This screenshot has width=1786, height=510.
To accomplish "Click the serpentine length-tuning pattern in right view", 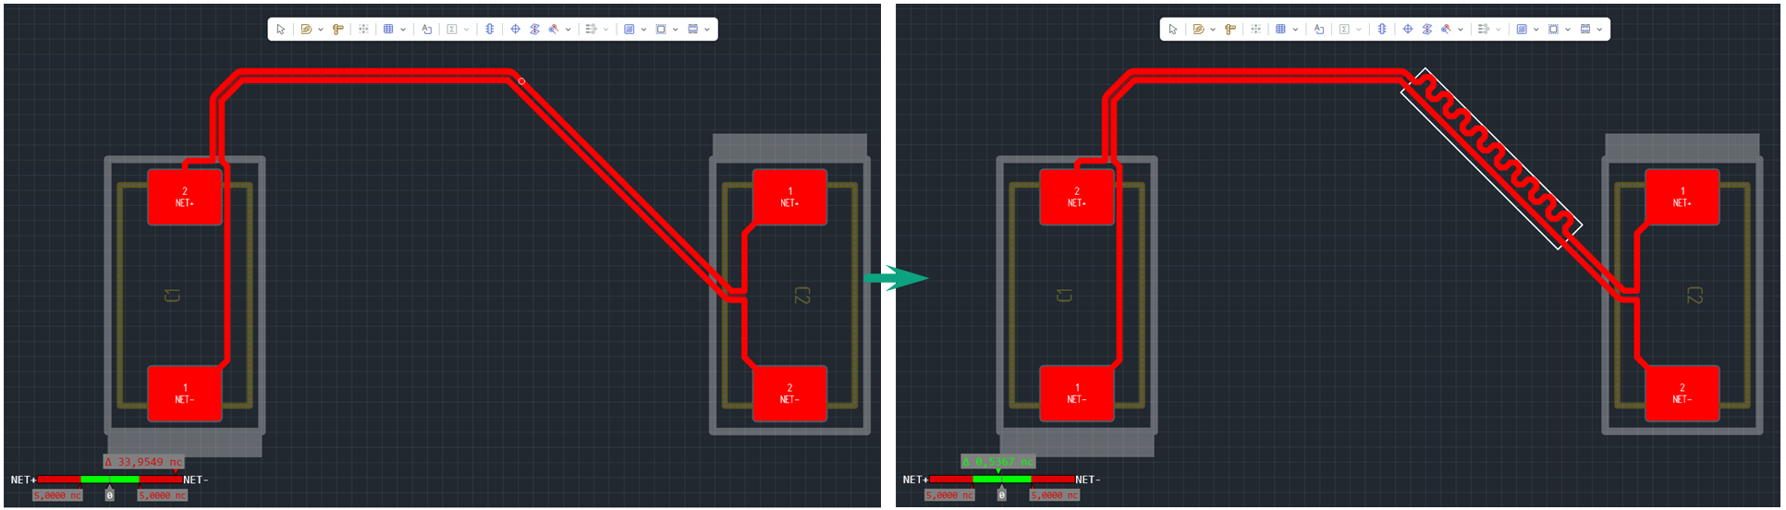I will pos(1492,158).
